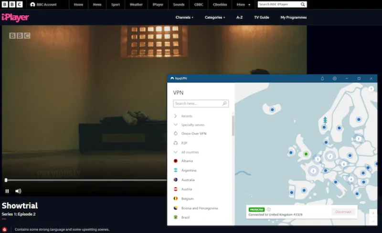The image size is (382, 233).
Task: Click the NordVPN notifications bell icon
Action: pos(322,78)
